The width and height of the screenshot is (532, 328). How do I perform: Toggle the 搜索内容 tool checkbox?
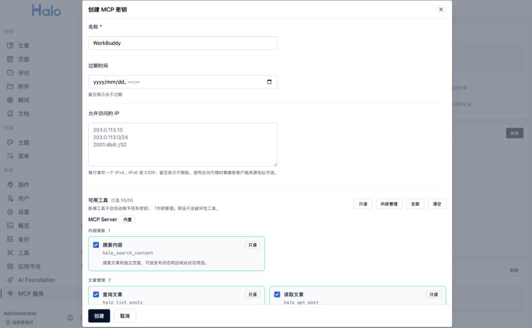96,245
